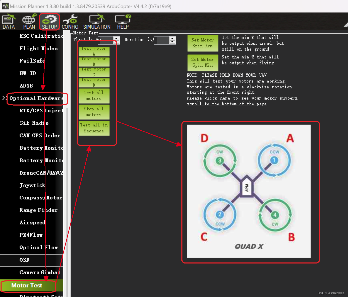Click the Throttle % input field
The height and width of the screenshot is (297, 348).
point(106,40)
